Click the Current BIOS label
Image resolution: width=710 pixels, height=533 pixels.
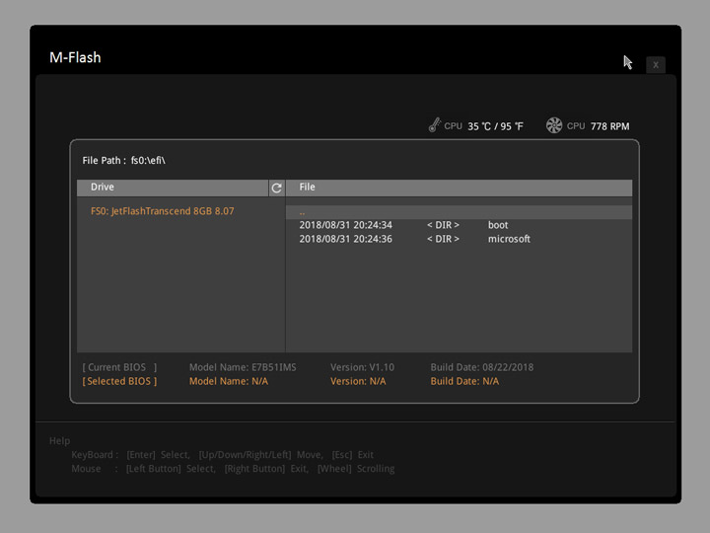pyautogui.click(x=119, y=367)
